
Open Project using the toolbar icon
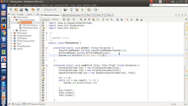pos(21,10)
